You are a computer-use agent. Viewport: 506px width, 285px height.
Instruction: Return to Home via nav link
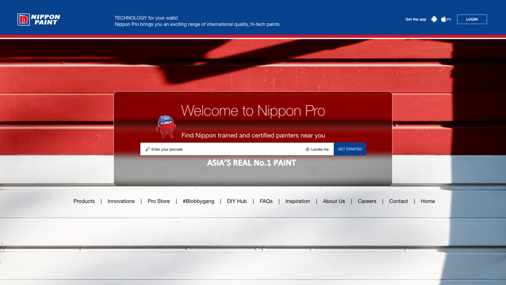coord(428,201)
